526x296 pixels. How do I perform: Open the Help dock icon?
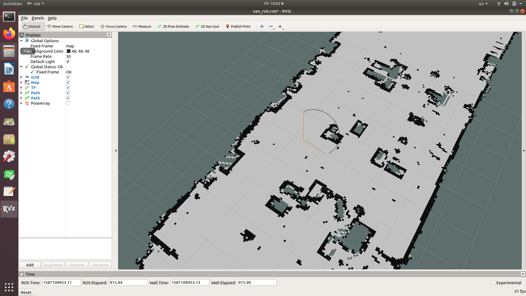pyautogui.click(x=9, y=104)
